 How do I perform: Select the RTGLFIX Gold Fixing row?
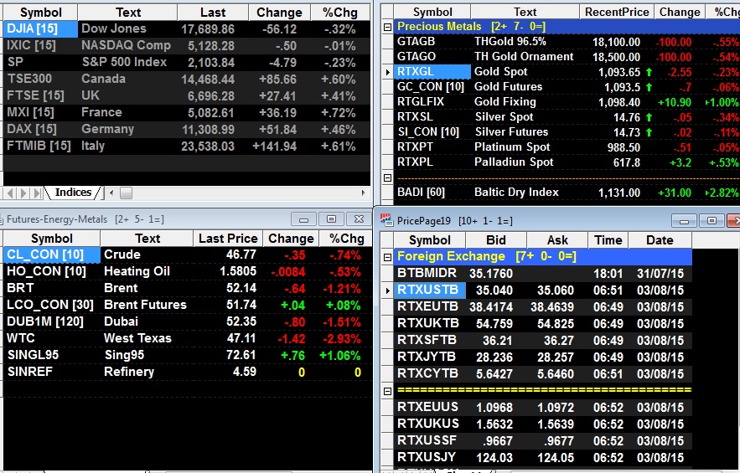click(567, 102)
